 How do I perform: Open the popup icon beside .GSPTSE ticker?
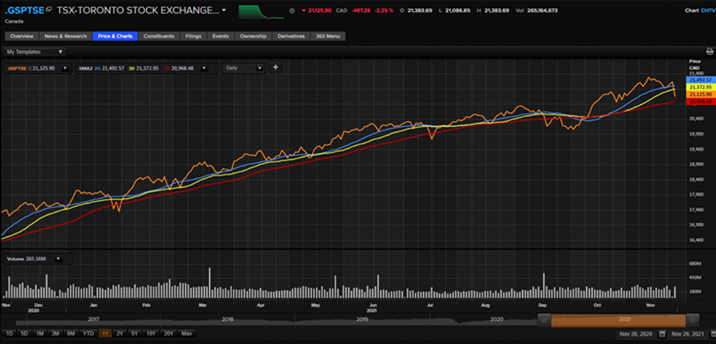(49, 10)
